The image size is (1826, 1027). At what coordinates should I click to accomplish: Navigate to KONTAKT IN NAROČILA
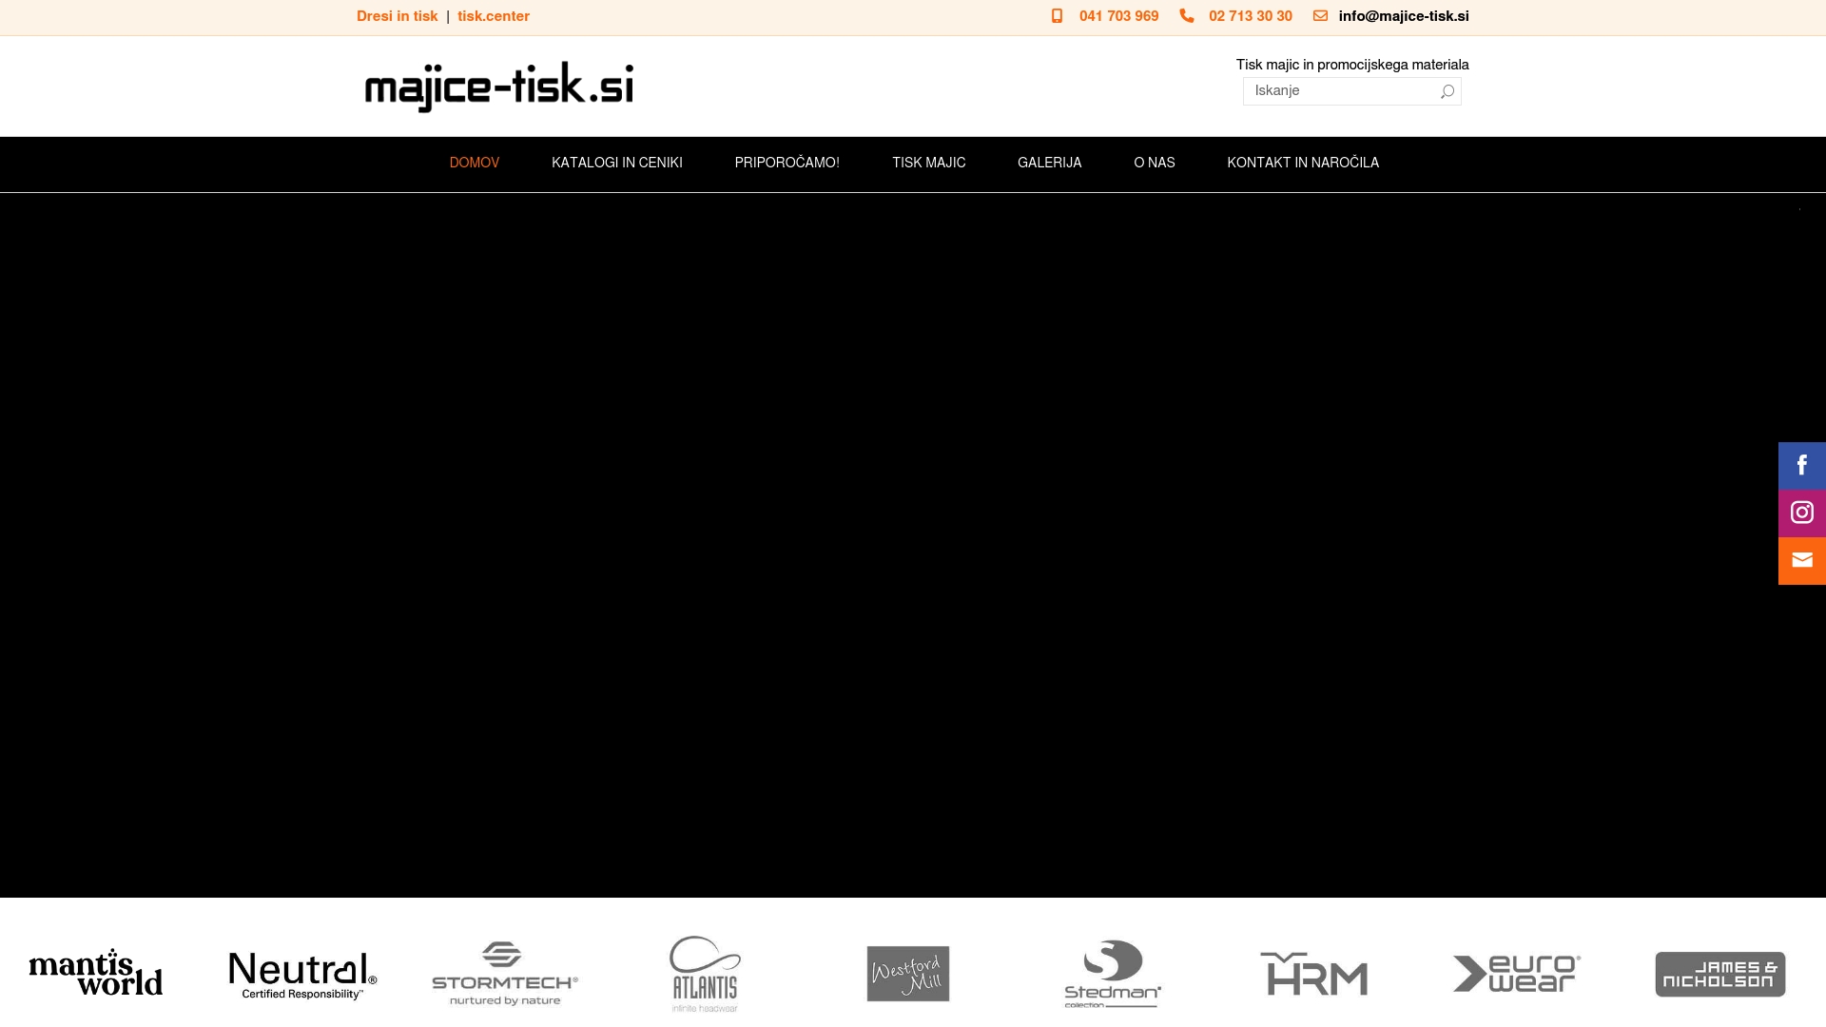coord(1303,163)
